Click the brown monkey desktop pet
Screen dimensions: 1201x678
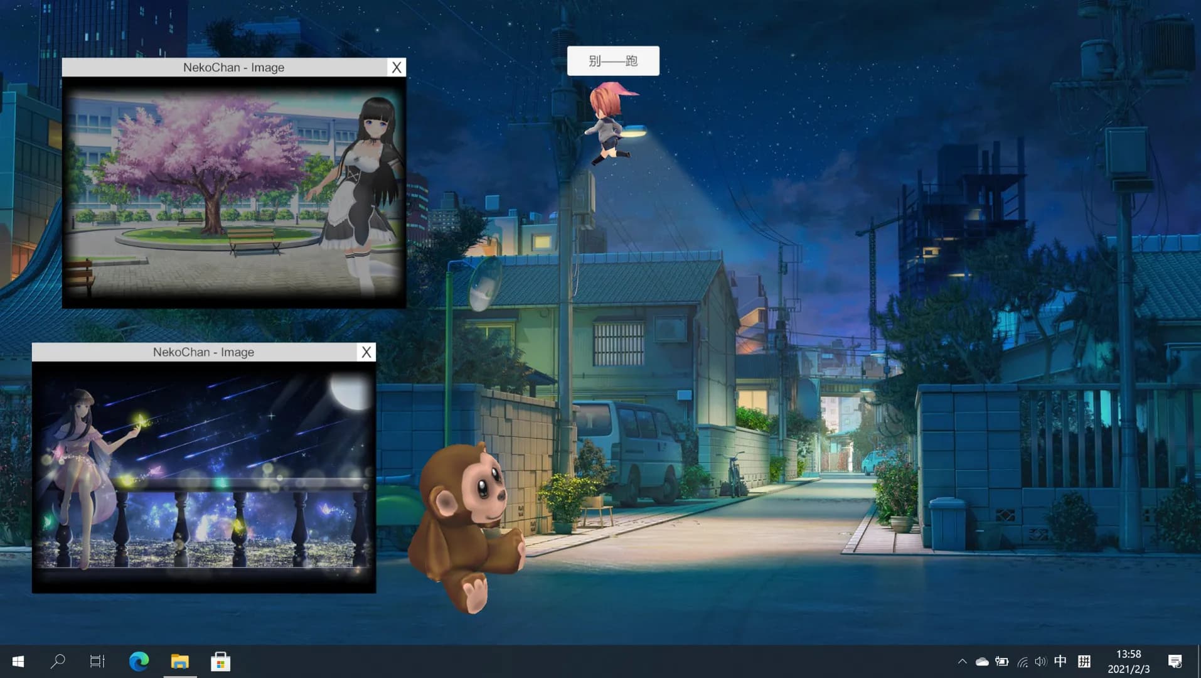tap(467, 524)
